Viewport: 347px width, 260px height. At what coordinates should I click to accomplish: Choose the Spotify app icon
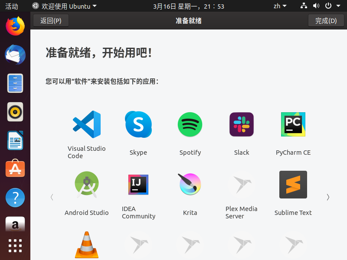[190, 124]
